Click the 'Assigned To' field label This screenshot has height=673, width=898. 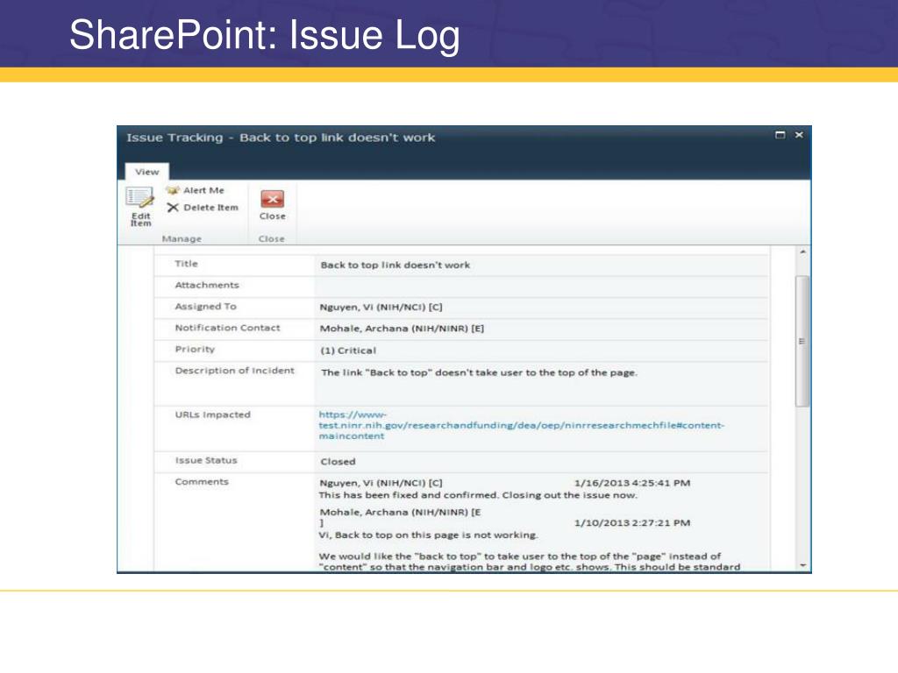pos(205,307)
